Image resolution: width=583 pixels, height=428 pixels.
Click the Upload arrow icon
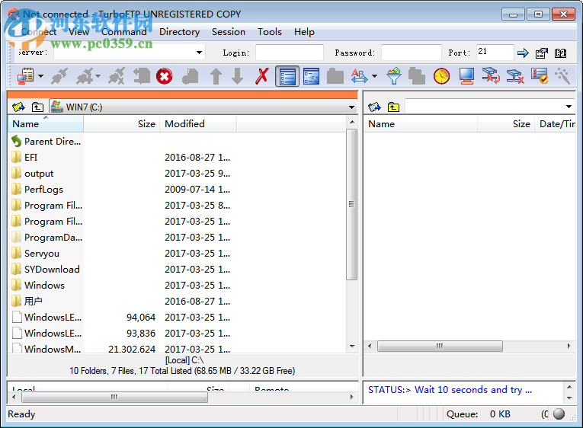pyautogui.click(x=216, y=76)
